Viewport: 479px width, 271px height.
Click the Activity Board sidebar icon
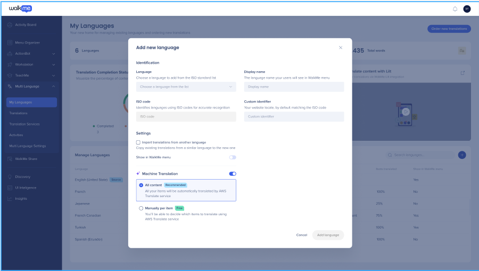tap(10, 25)
